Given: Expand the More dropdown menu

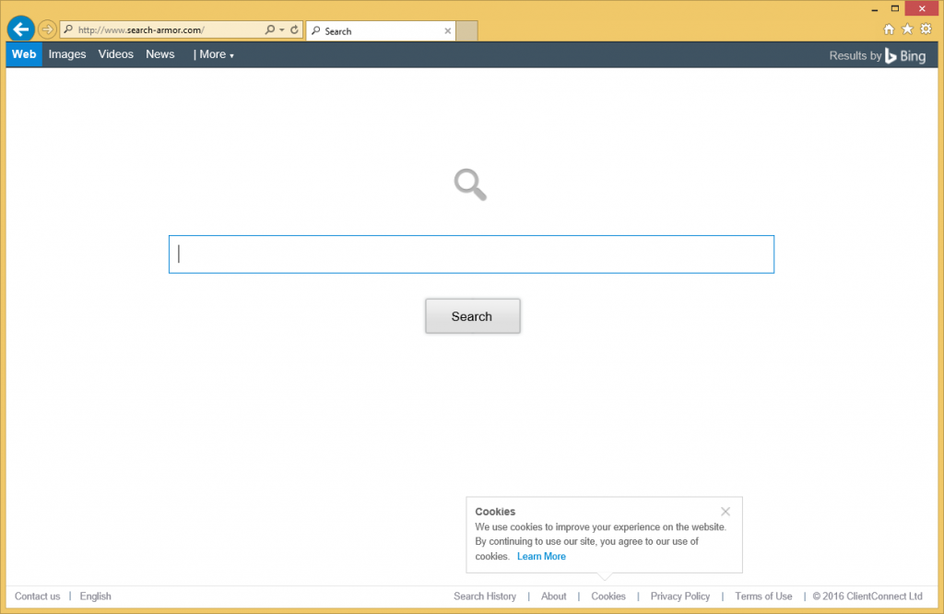Looking at the screenshot, I should point(215,54).
